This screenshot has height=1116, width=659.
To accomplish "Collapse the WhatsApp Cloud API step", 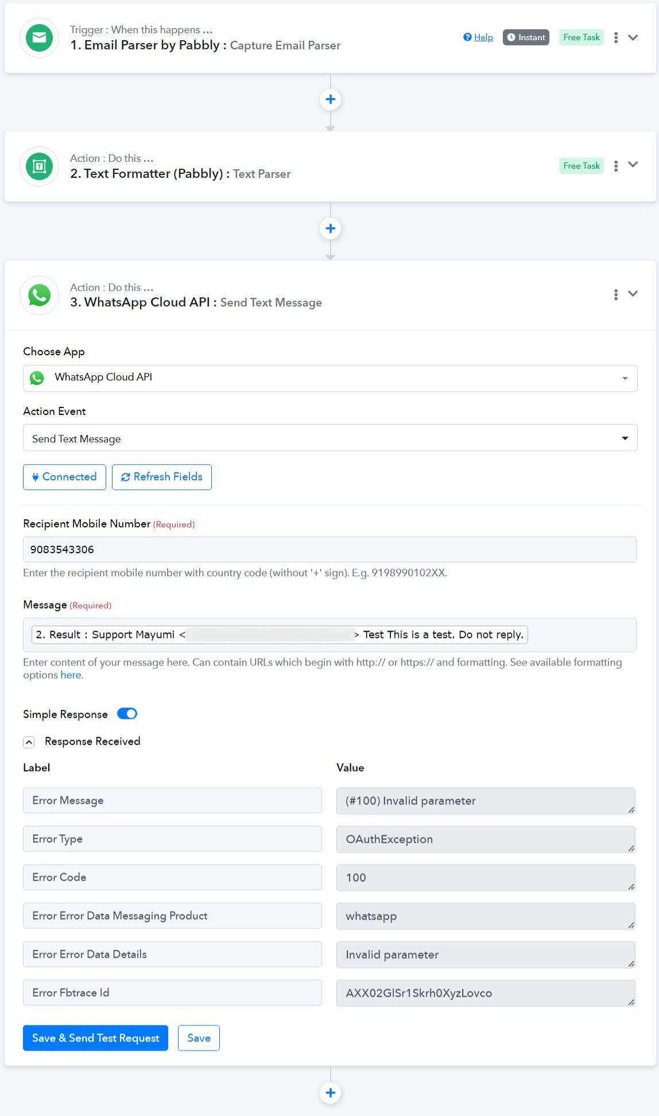I will tap(633, 294).
